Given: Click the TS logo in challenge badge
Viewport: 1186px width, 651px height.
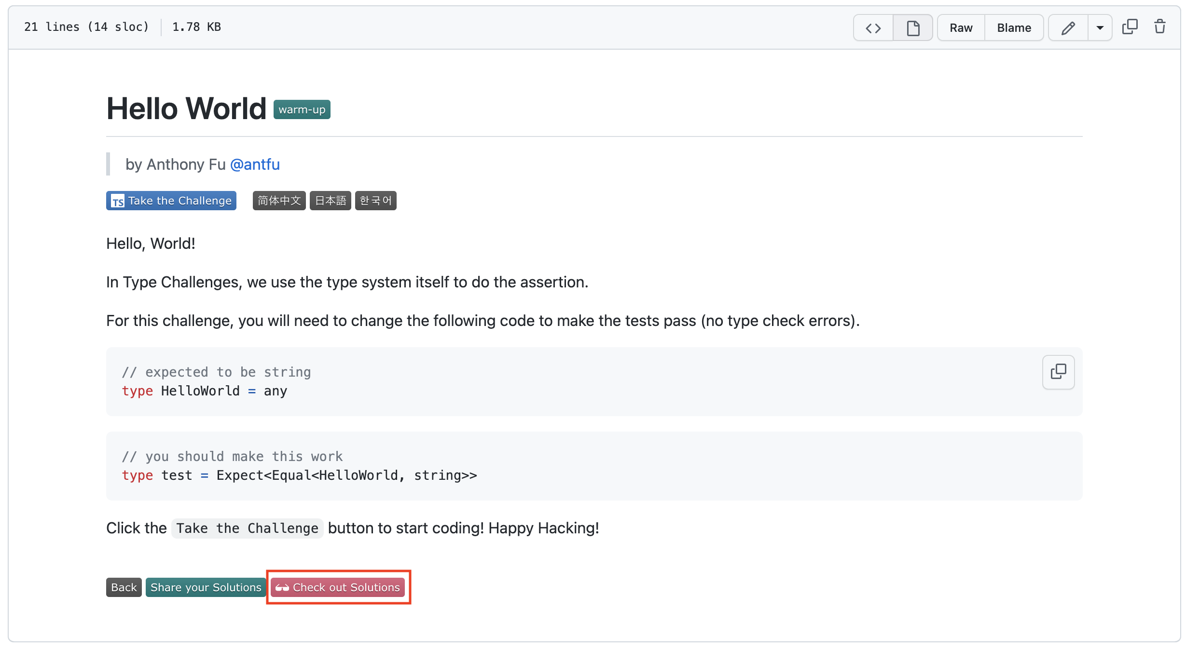Looking at the screenshot, I should click(x=118, y=201).
